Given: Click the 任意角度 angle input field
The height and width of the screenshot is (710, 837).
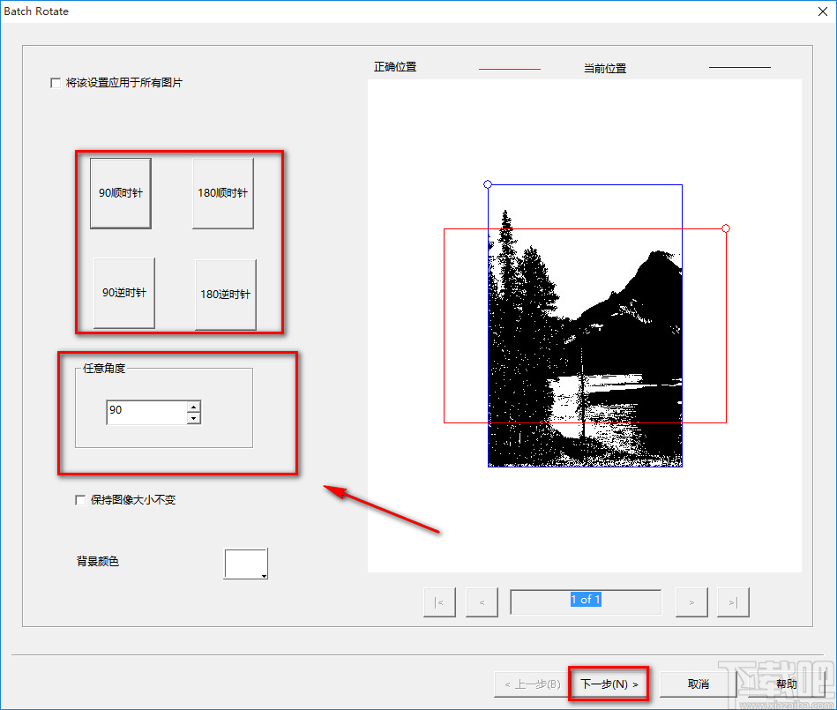Looking at the screenshot, I should (146, 412).
